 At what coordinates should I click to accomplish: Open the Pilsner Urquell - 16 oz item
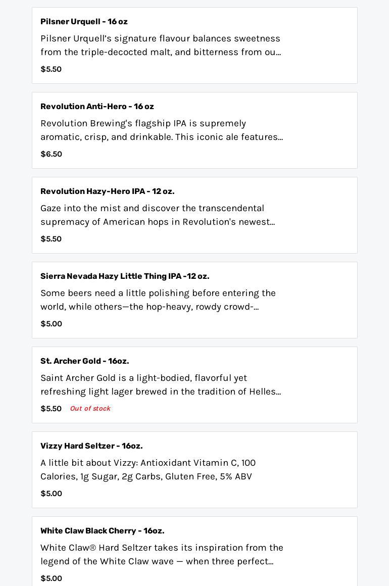(x=84, y=22)
